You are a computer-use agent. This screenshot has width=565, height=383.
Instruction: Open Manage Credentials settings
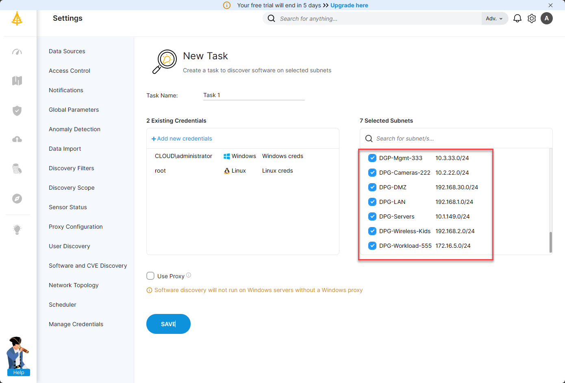(x=76, y=324)
